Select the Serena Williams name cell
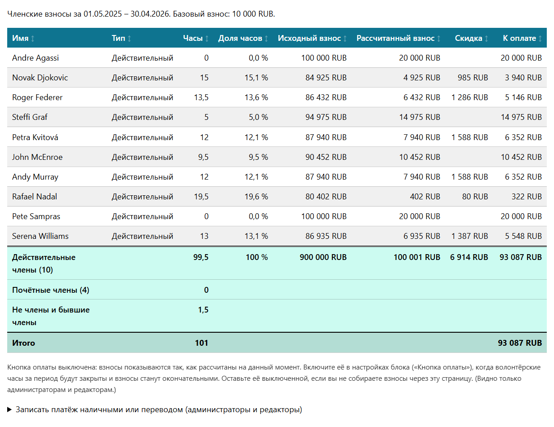Screen dimensions: 554x427 point(40,236)
